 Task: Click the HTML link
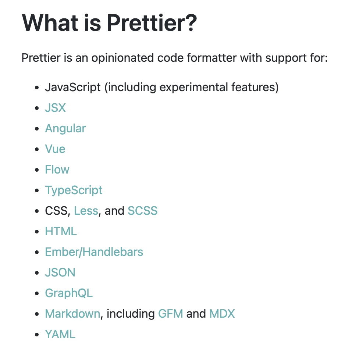pos(61,231)
